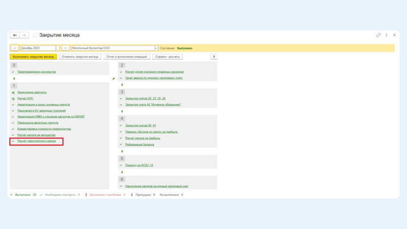This screenshot has height=229, width=407.
Task: Open the organization dropdown list
Action: (x=156, y=48)
